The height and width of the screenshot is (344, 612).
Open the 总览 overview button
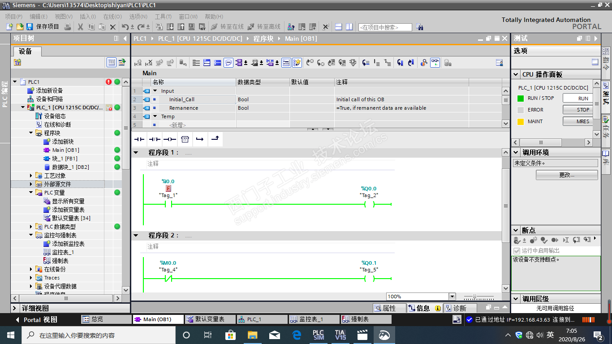pyautogui.click(x=106, y=319)
